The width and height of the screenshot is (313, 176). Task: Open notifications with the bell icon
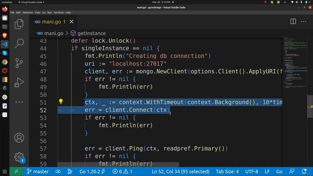click(304, 172)
